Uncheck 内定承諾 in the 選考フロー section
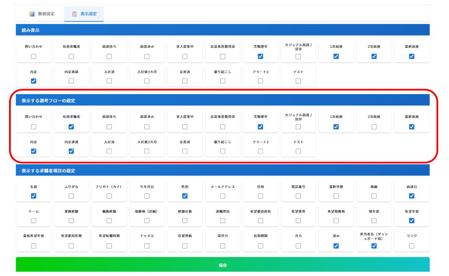 [x=71, y=151]
